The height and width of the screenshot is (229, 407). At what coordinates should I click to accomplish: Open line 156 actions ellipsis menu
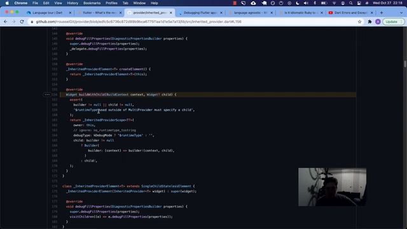pyautogui.click(x=47, y=95)
